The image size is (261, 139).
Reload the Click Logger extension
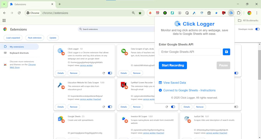104,73
